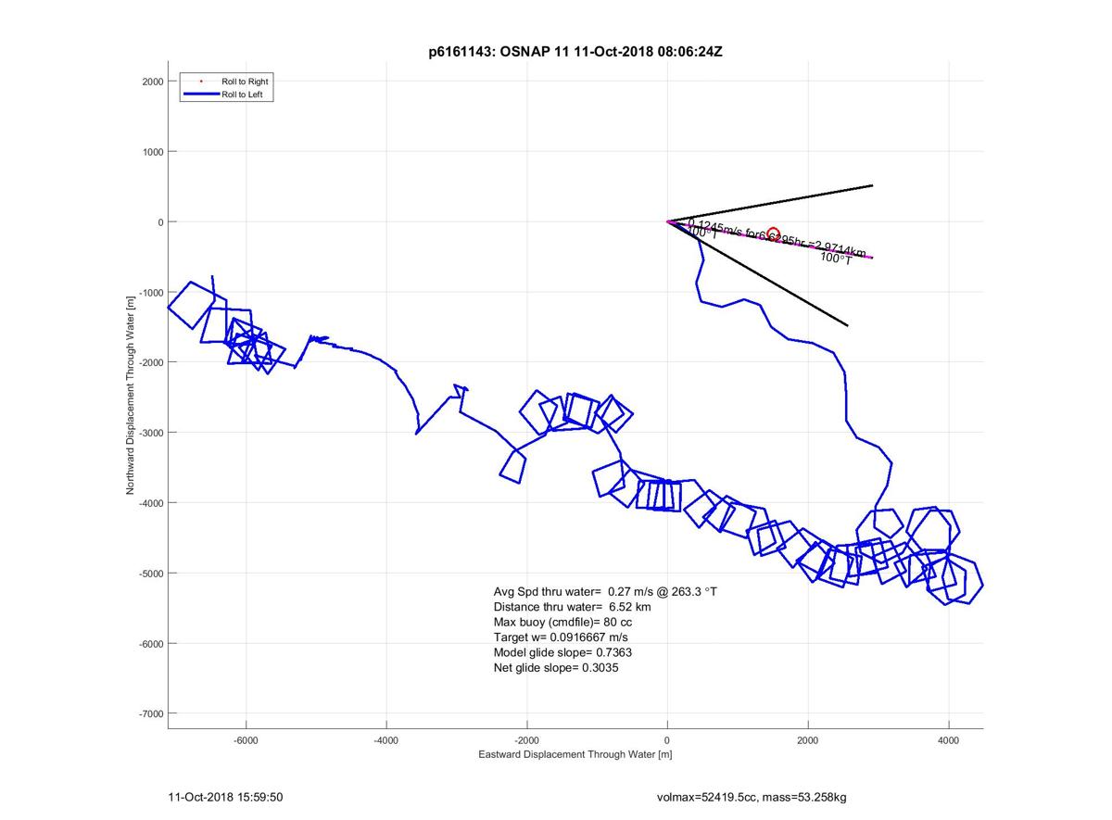Image resolution: width=1112 pixels, height=820 pixels.
Task: Click the y-axis tick label 0
Action: pyautogui.click(x=160, y=222)
